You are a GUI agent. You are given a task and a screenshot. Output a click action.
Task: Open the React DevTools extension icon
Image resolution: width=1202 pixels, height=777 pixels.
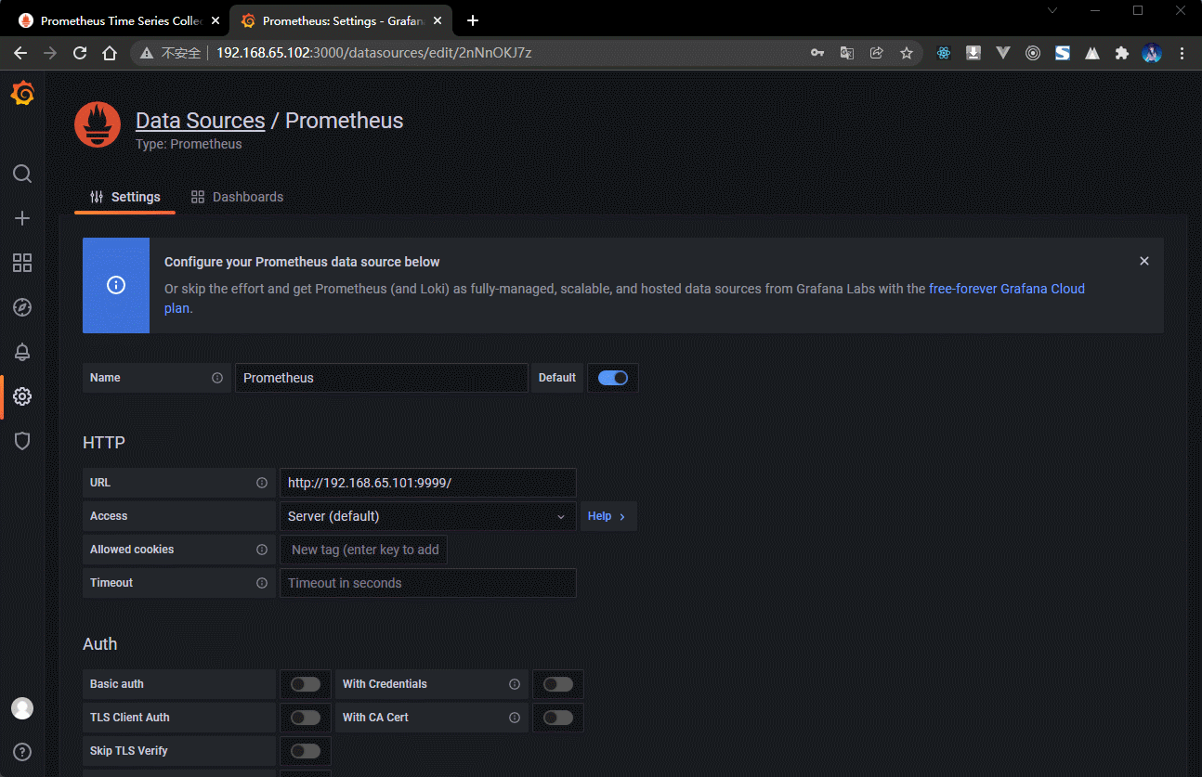[x=944, y=53]
